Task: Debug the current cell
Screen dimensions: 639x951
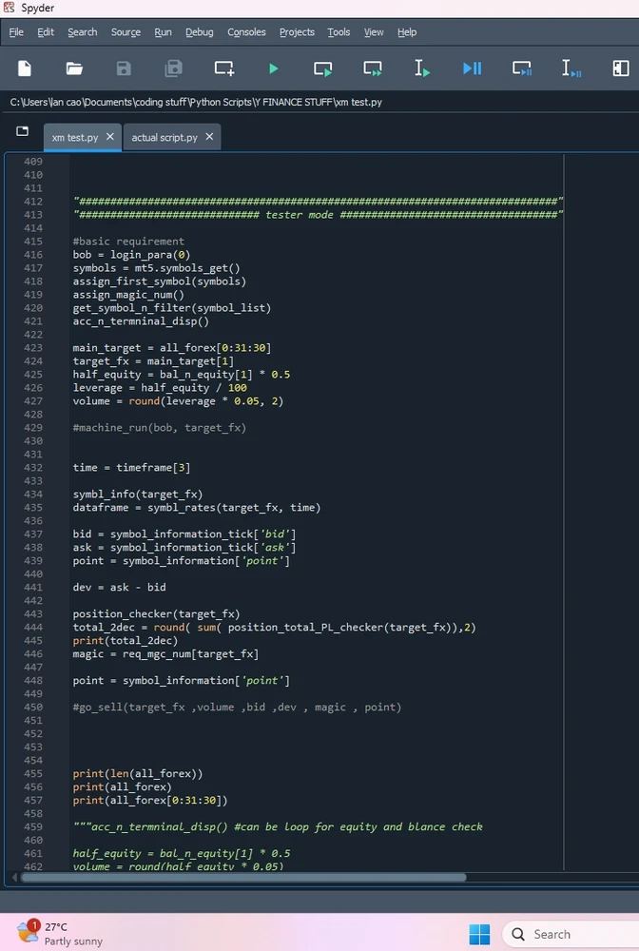Action: pyautogui.click(x=522, y=68)
